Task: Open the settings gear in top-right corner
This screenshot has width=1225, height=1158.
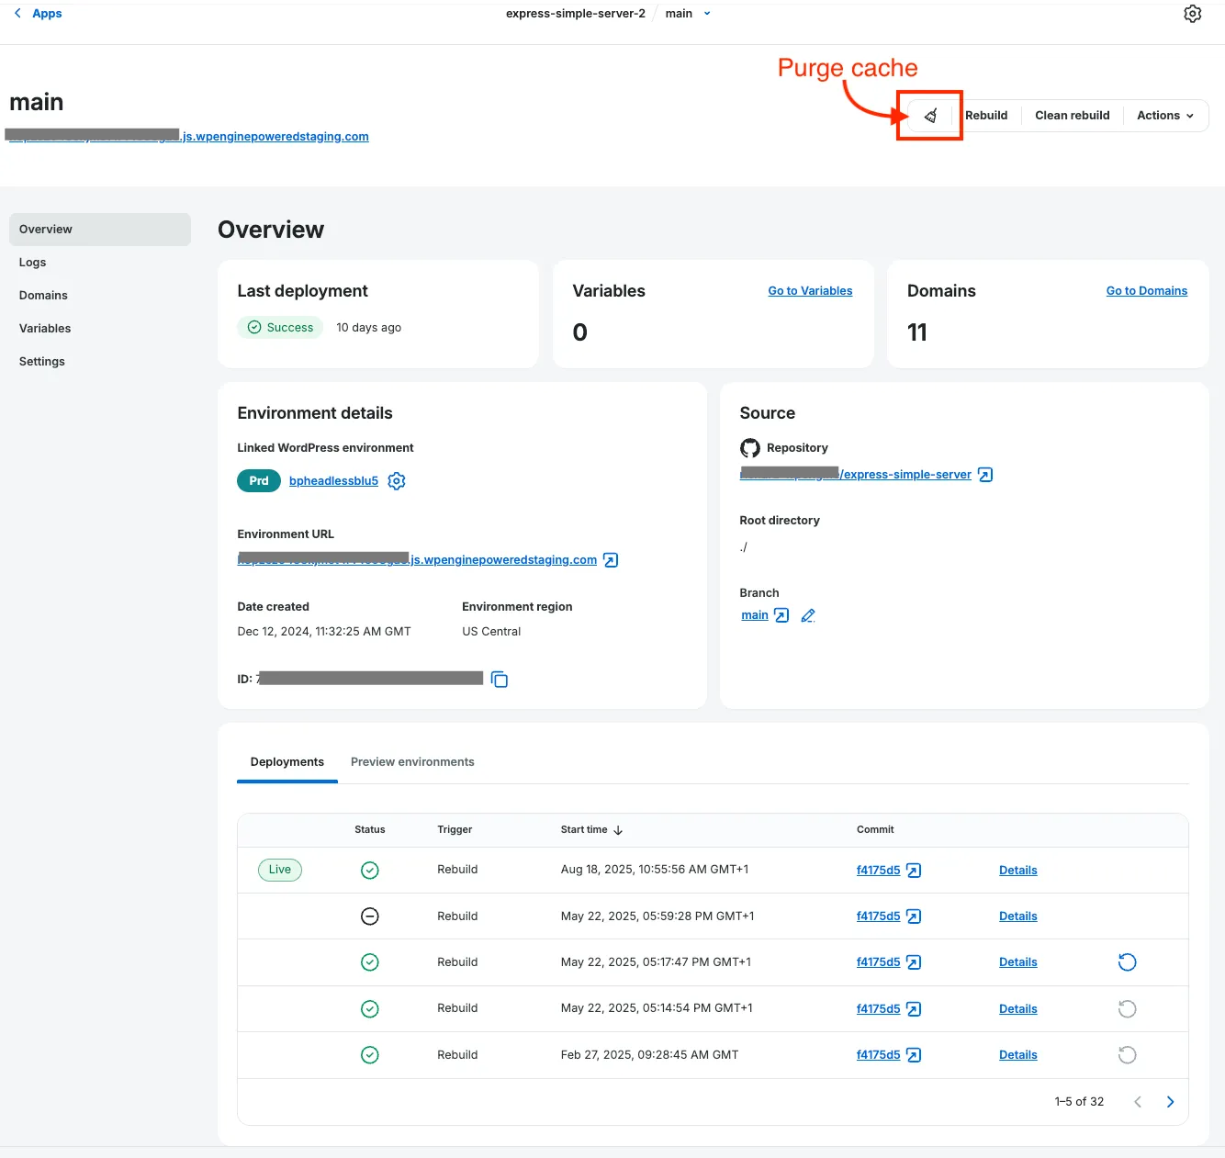Action: pos(1192,14)
